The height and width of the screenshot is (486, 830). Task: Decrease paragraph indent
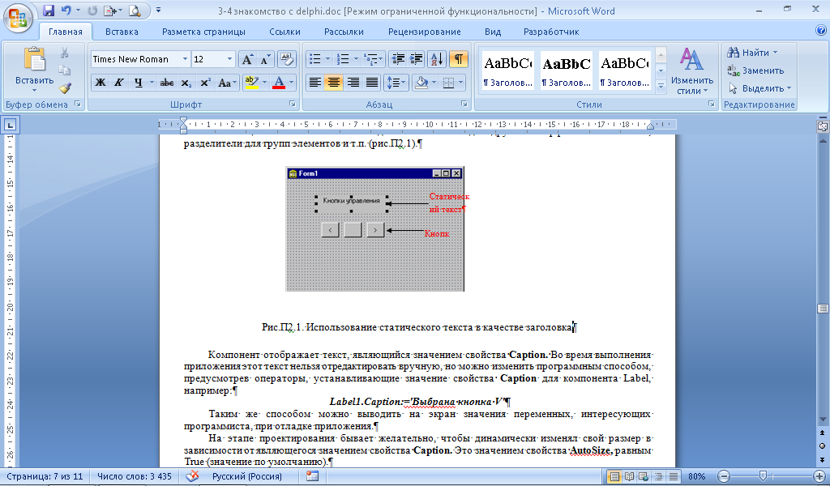pos(397,59)
